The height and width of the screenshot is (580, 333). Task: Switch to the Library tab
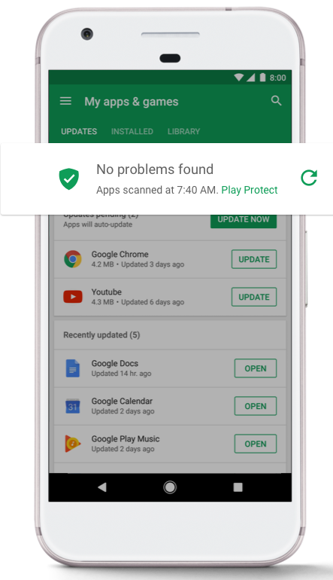click(x=183, y=131)
